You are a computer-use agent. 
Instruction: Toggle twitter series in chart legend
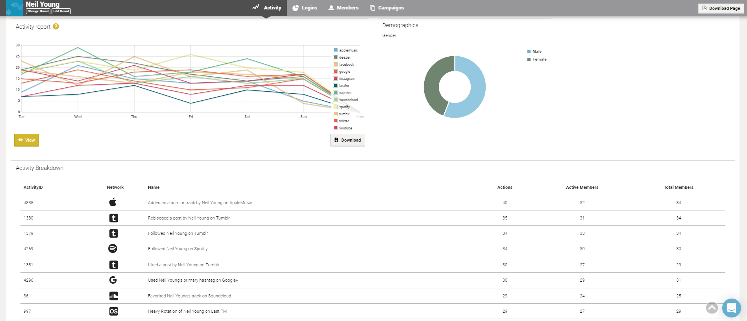pos(341,121)
